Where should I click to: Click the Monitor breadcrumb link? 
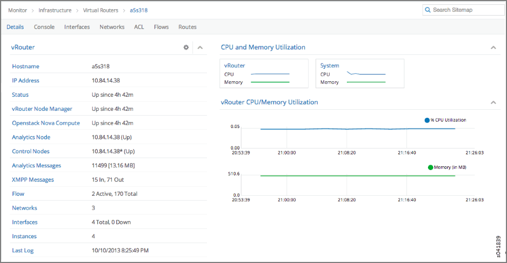[x=18, y=10]
